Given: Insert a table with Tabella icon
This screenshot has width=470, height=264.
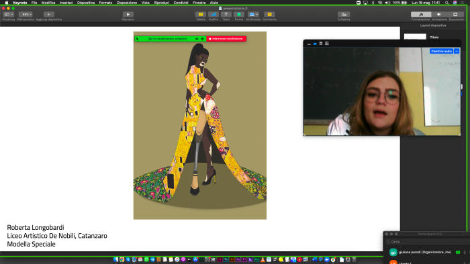Looking at the screenshot, I should click(x=201, y=14).
